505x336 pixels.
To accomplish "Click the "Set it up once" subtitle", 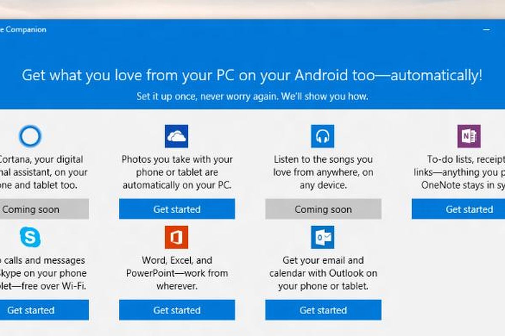I will (x=252, y=96).
